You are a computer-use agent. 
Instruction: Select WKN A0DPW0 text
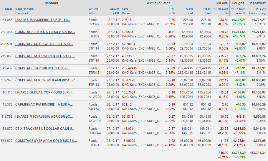pyautogui.click(x=95, y=109)
